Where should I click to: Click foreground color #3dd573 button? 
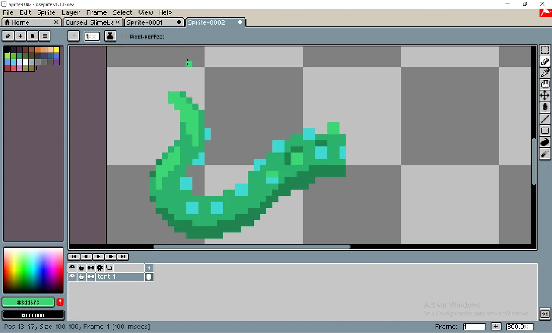coord(28,302)
